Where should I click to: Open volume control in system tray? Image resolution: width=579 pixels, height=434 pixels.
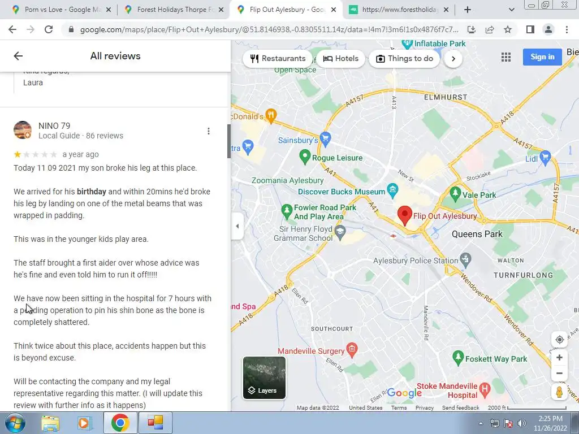tap(522, 423)
